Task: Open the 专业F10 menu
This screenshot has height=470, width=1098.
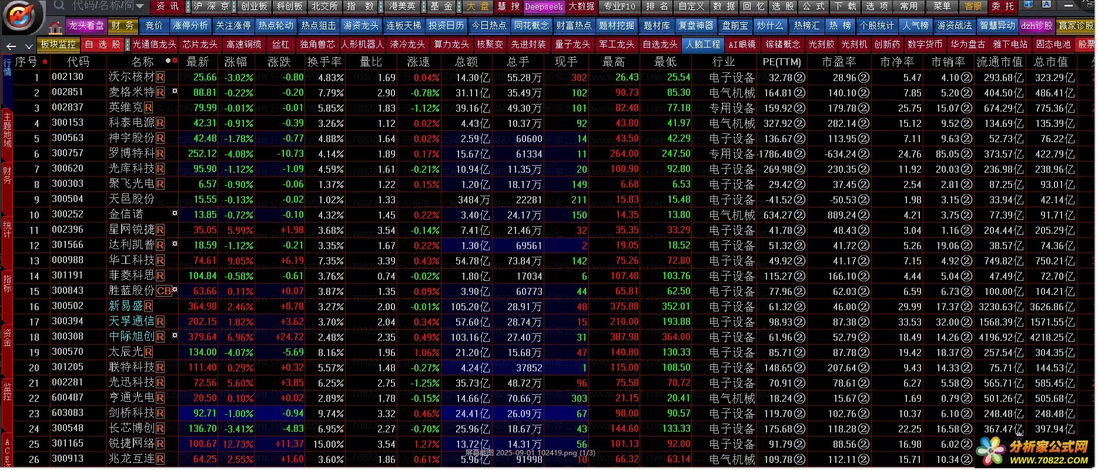Action: click(x=620, y=6)
